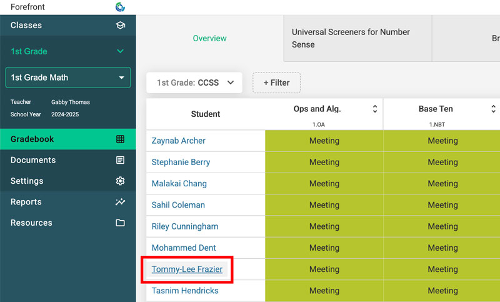This screenshot has width=500, height=302.
Task: Click the Documents page icon
Action: [x=121, y=160]
